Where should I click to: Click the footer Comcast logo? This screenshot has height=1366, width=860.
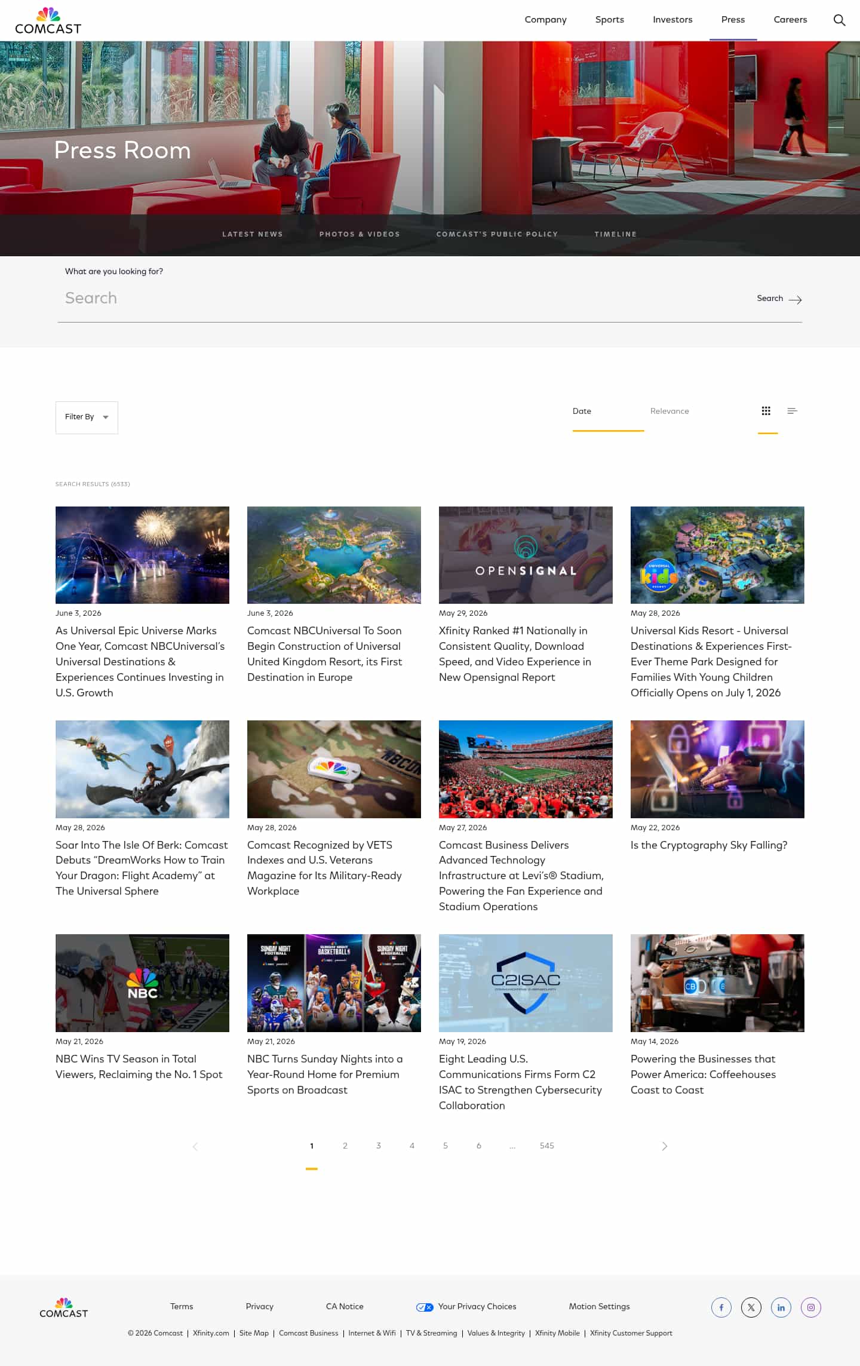coord(63,1308)
